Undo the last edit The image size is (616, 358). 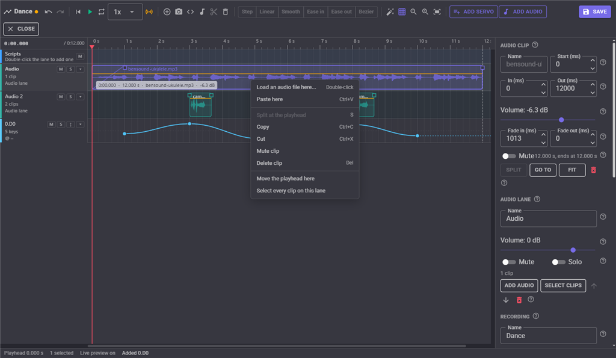click(x=48, y=12)
